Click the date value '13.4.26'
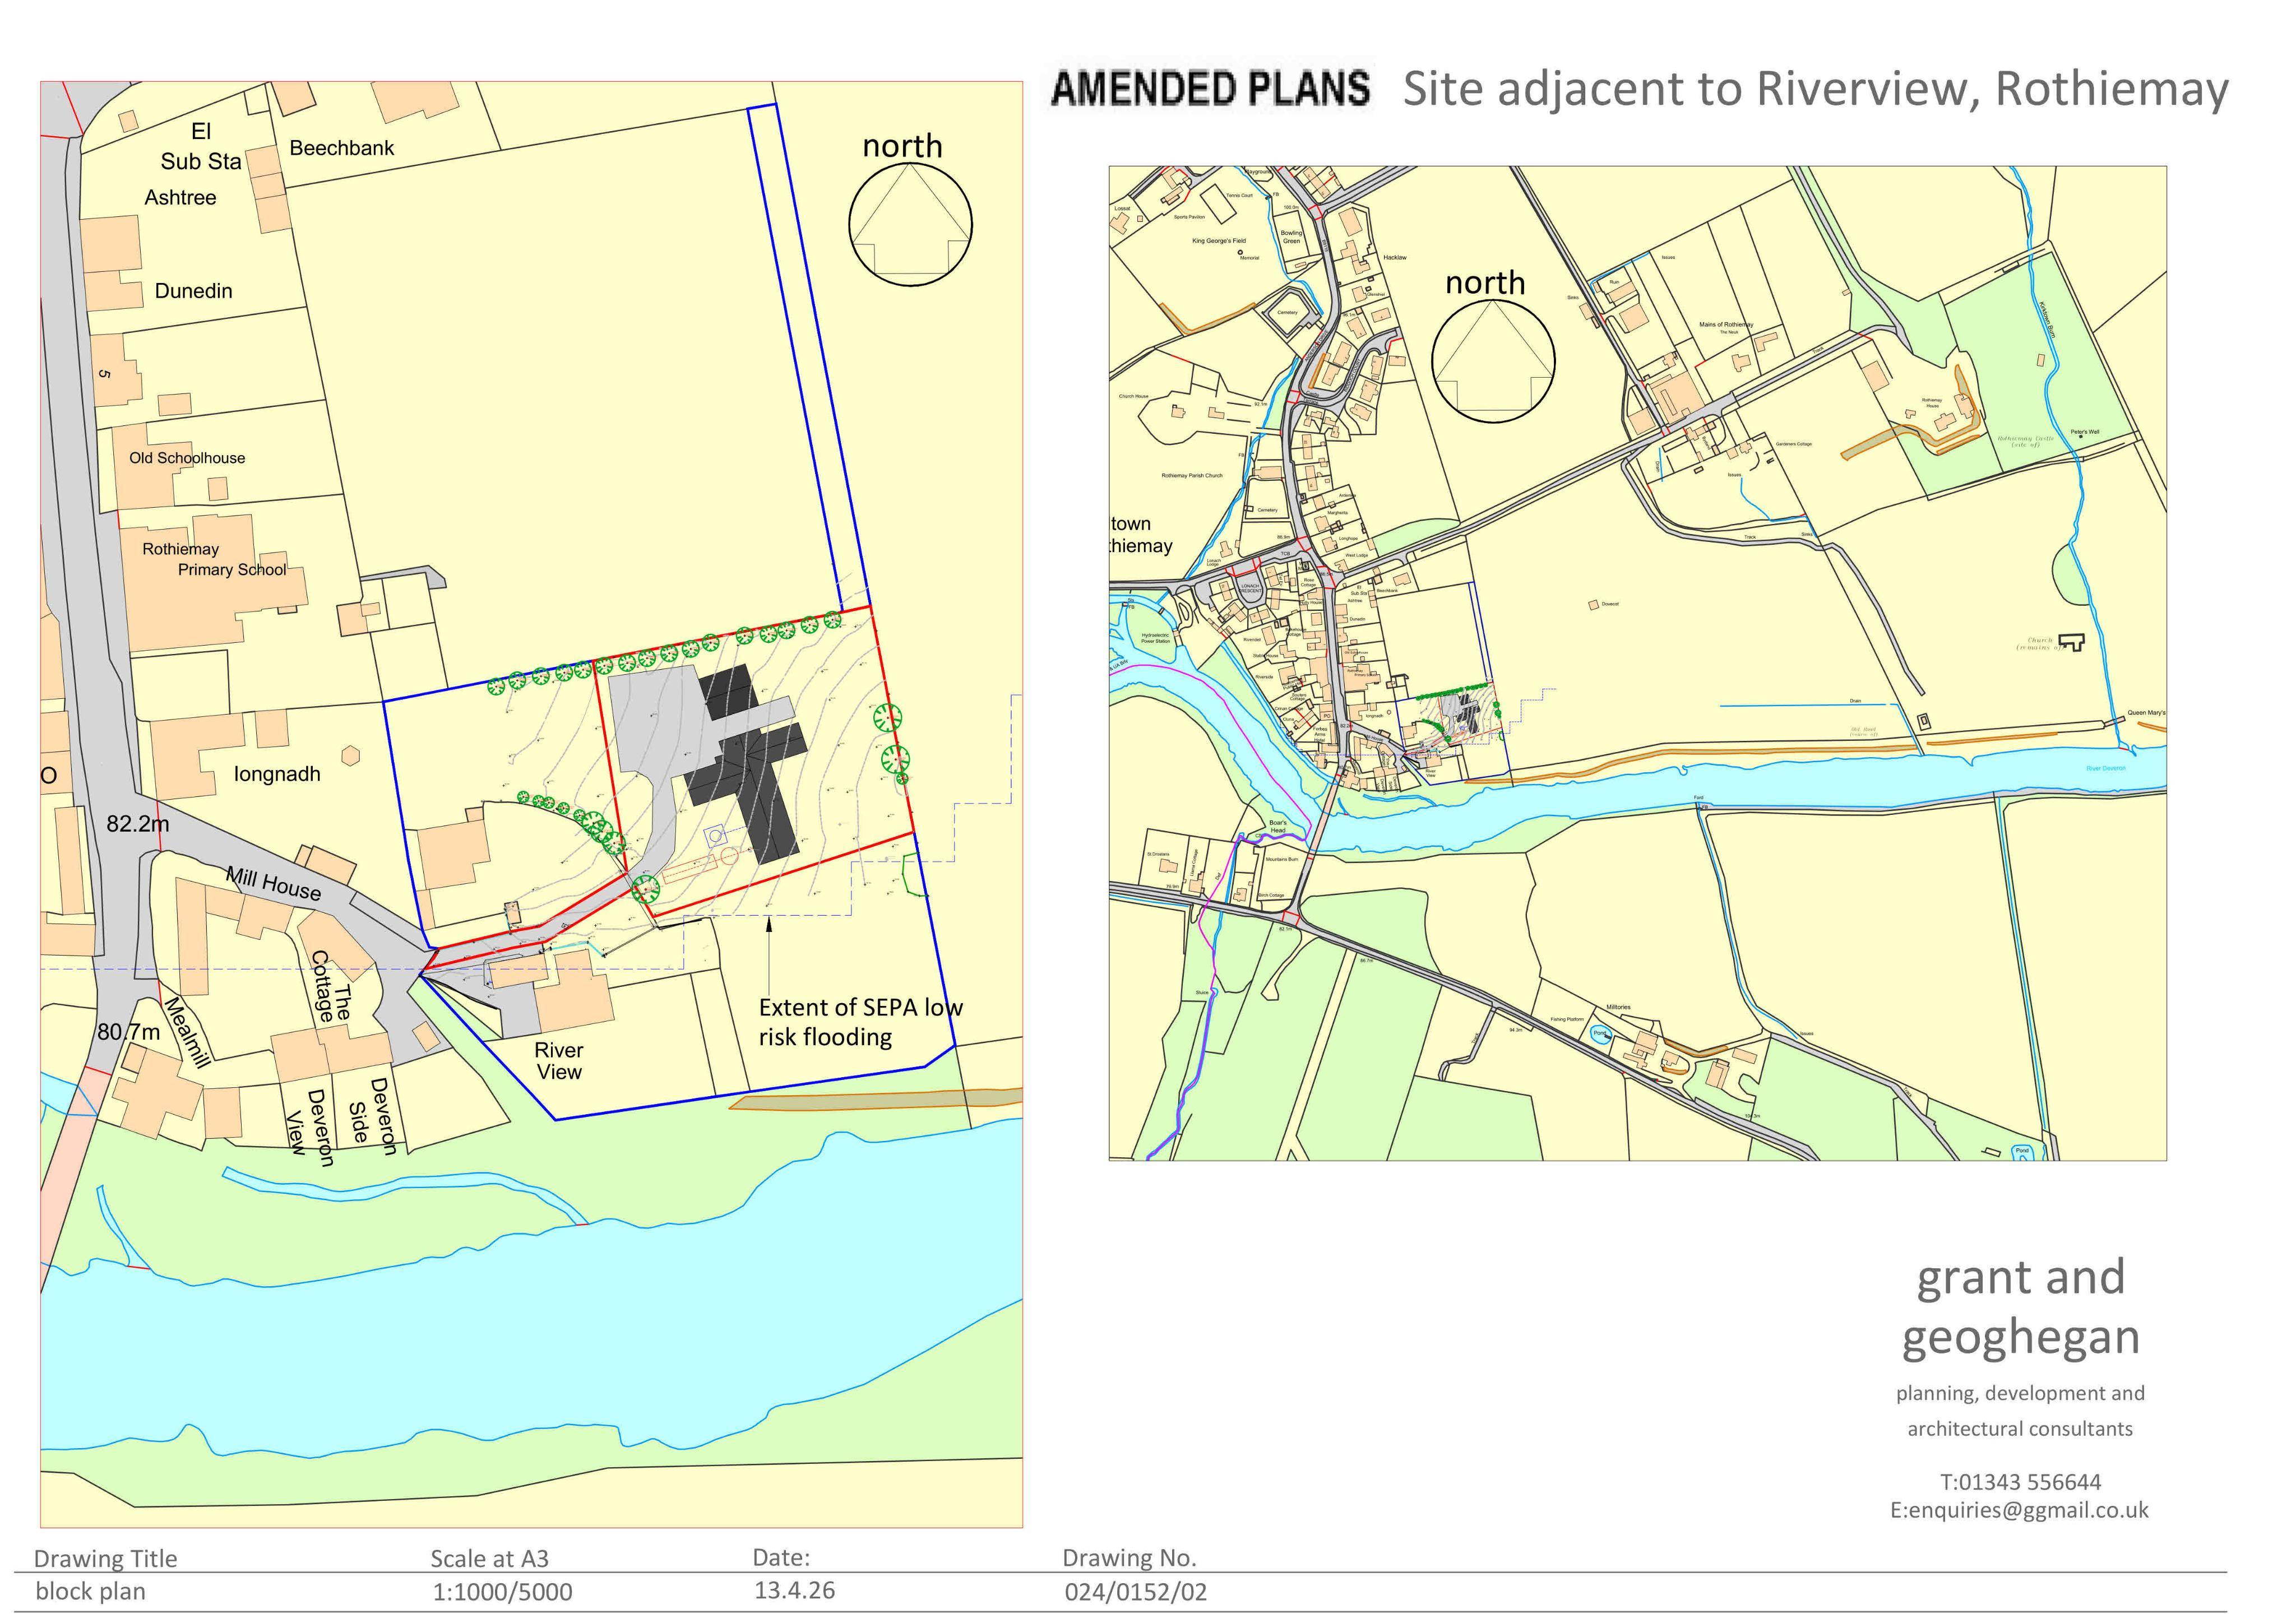The height and width of the screenshot is (1623, 2296). [x=794, y=1591]
